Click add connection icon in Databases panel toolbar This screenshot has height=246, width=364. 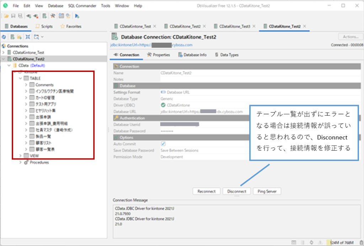click(x=12, y=37)
